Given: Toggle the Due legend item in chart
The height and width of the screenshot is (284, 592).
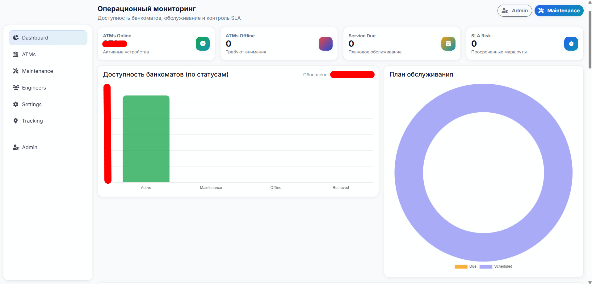Looking at the screenshot, I should tap(465, 266).
